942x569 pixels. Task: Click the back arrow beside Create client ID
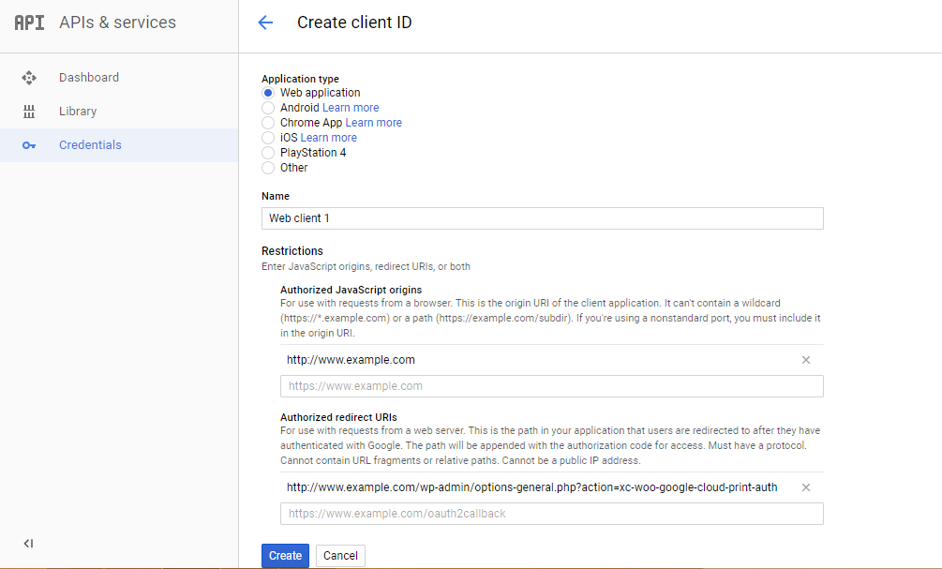point(265,22)
